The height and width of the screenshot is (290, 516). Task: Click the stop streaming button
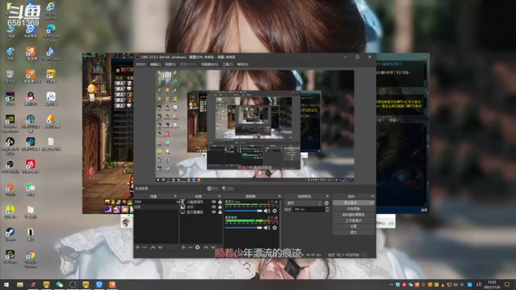pos(350,203)
